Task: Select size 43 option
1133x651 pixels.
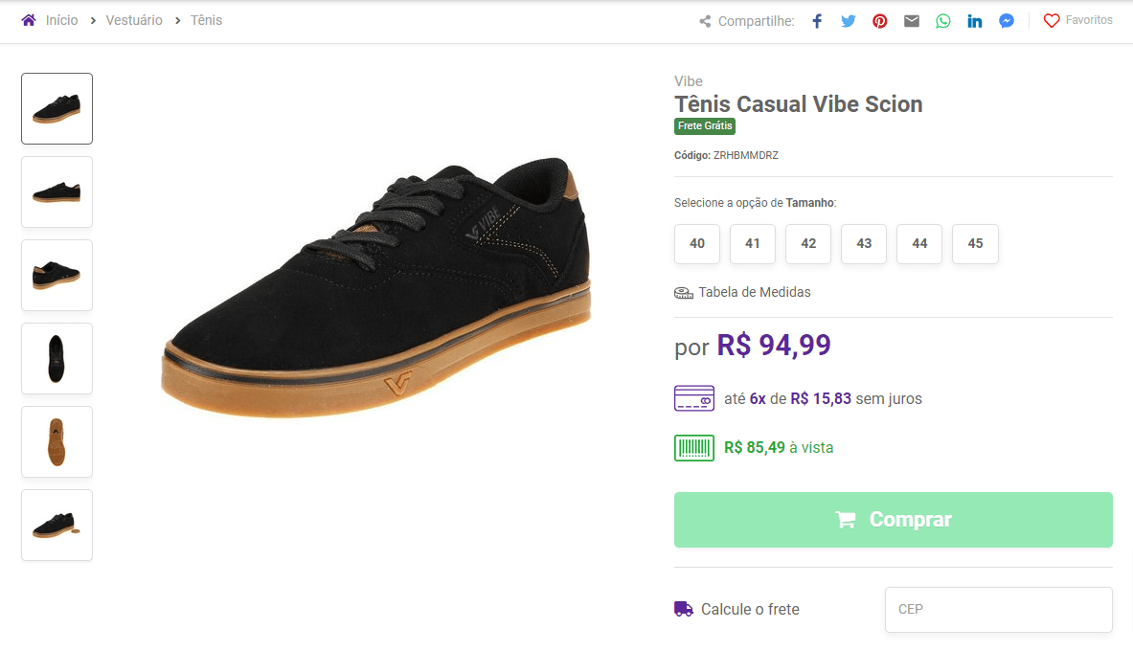Action: (864, 243)
